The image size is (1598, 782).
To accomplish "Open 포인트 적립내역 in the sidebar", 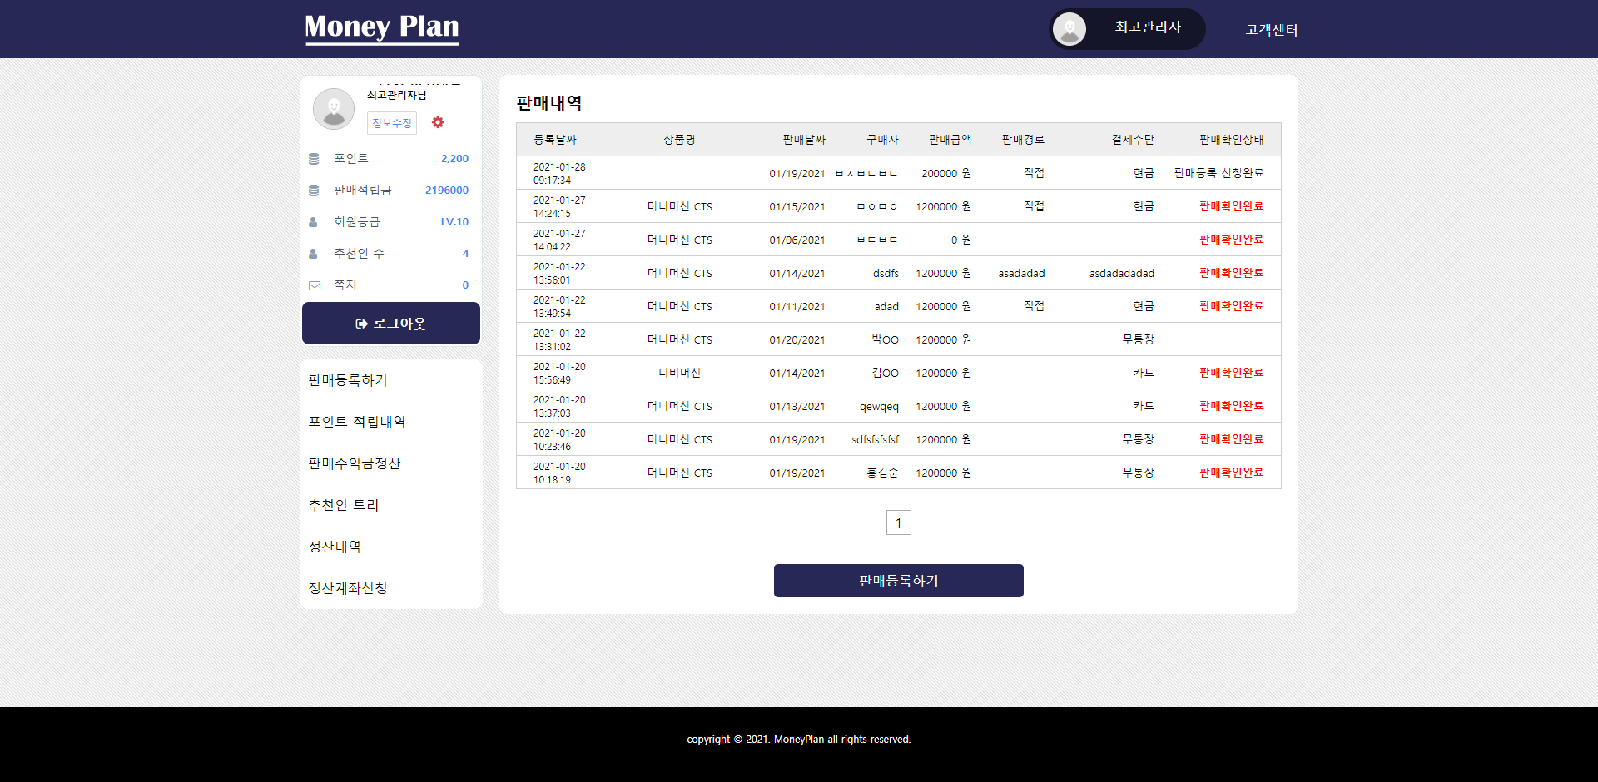I will pyautogui.click(x=357, y=422).
